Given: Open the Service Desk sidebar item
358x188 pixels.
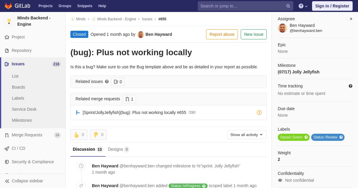Looking at the screenshot, I should 24,109.
